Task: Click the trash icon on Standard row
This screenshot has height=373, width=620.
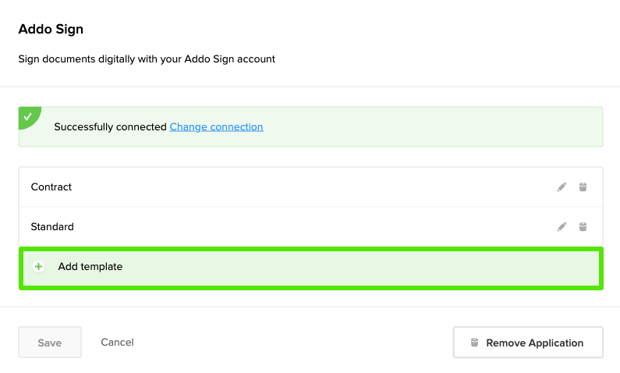Action: pos(583,227)
